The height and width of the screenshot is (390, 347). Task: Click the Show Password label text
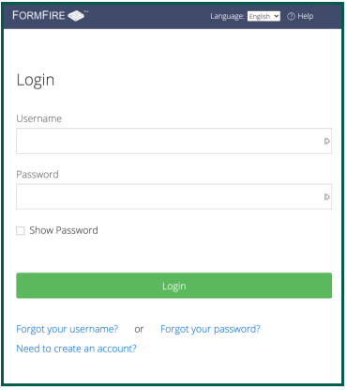(64, 230)
